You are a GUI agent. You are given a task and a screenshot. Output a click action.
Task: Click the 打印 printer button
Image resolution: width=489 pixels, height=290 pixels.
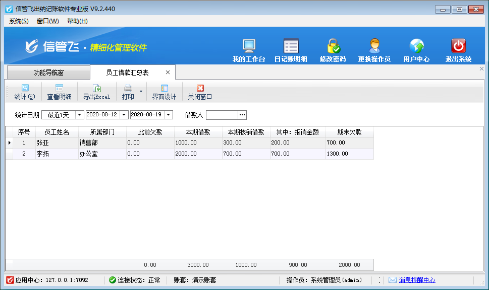click(128, 92)
